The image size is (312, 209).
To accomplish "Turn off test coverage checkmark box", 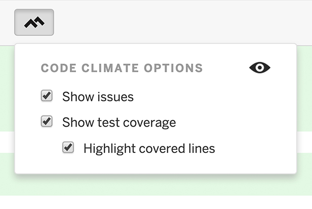I will coord(47,121).
